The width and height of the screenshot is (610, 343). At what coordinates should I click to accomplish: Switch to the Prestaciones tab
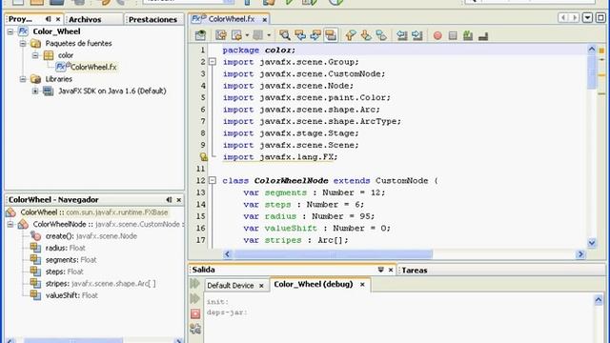(x=152, y=19)
